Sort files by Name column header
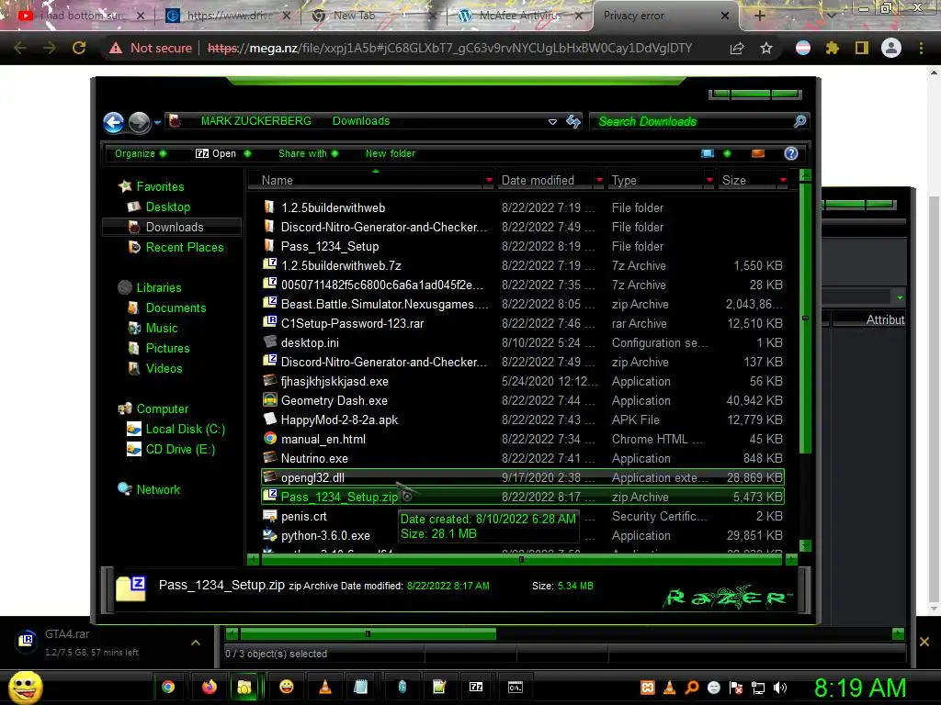The width and height of the screenshot is (941, 705). 278,180
